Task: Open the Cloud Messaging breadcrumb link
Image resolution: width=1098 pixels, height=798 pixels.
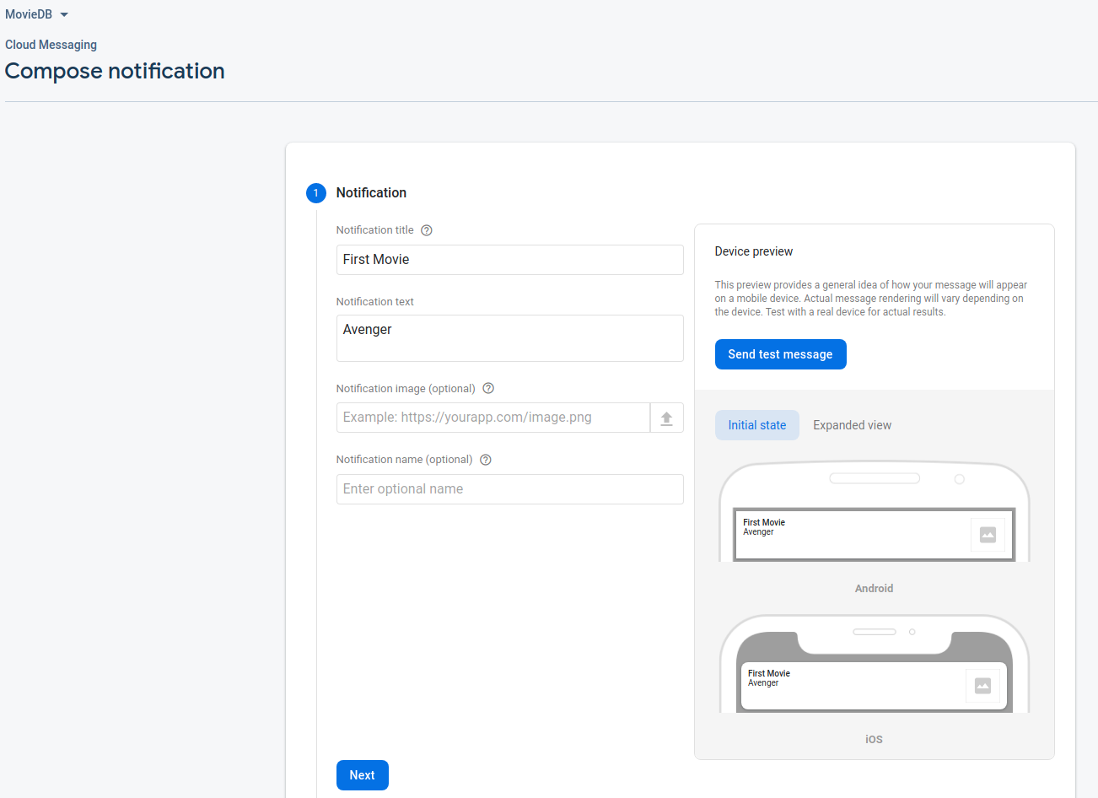Action: click(51, 45)
